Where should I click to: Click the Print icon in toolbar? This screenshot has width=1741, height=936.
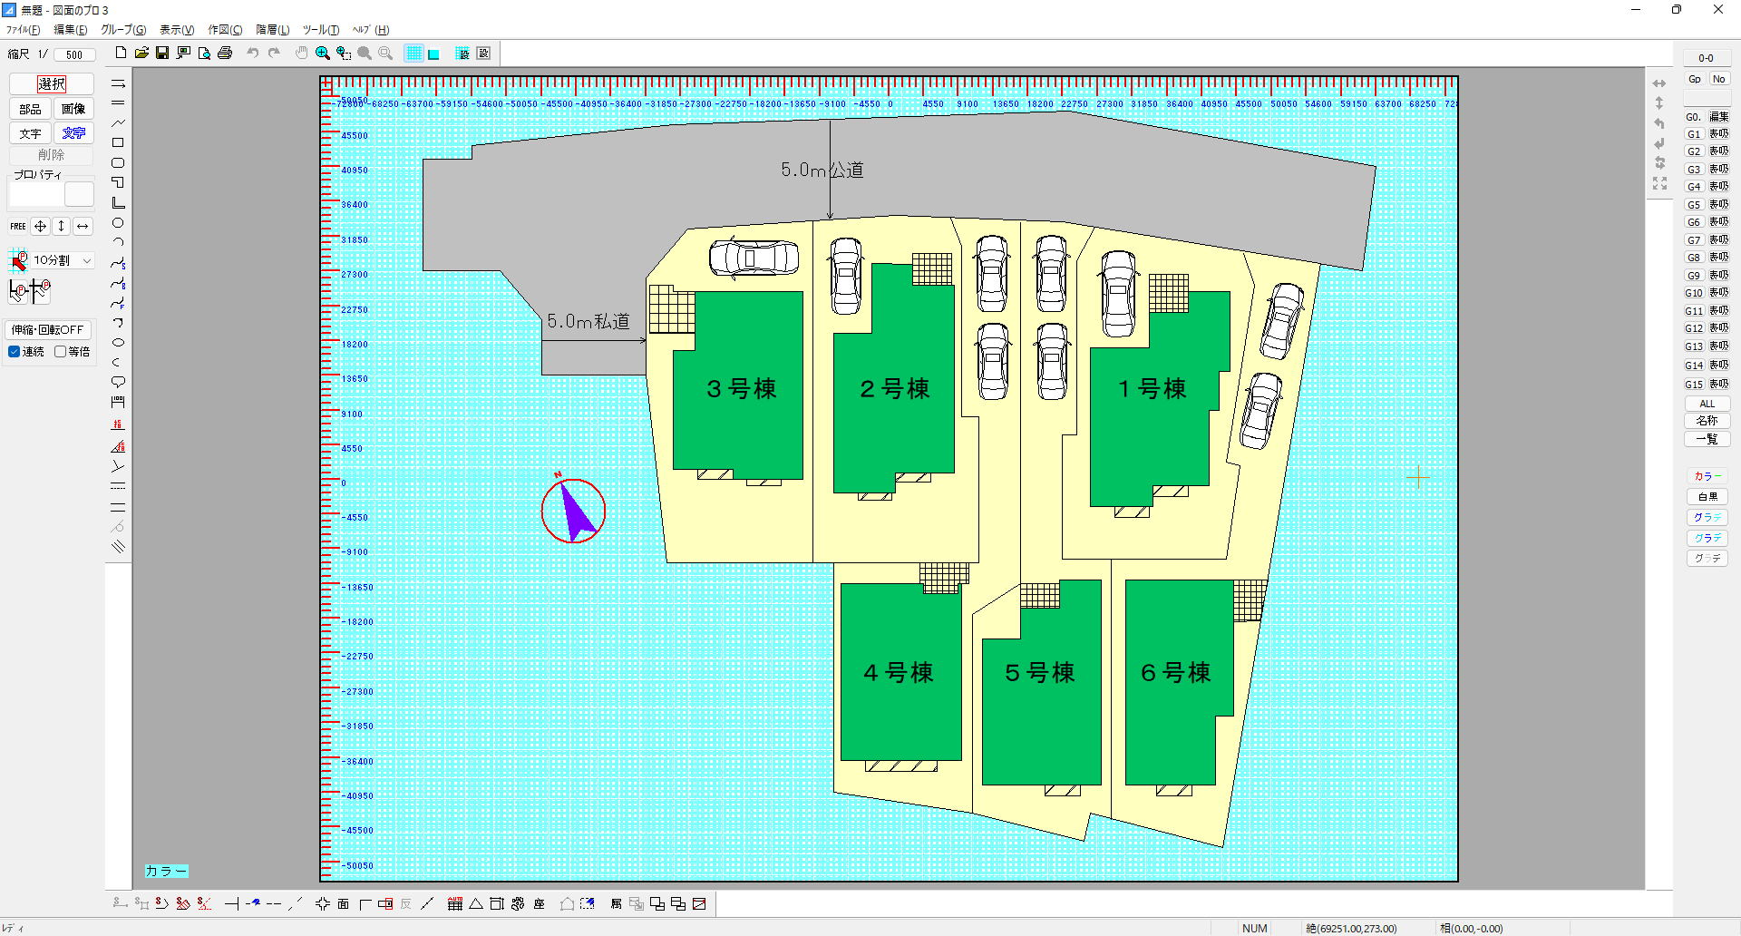[x=225, y=54]
